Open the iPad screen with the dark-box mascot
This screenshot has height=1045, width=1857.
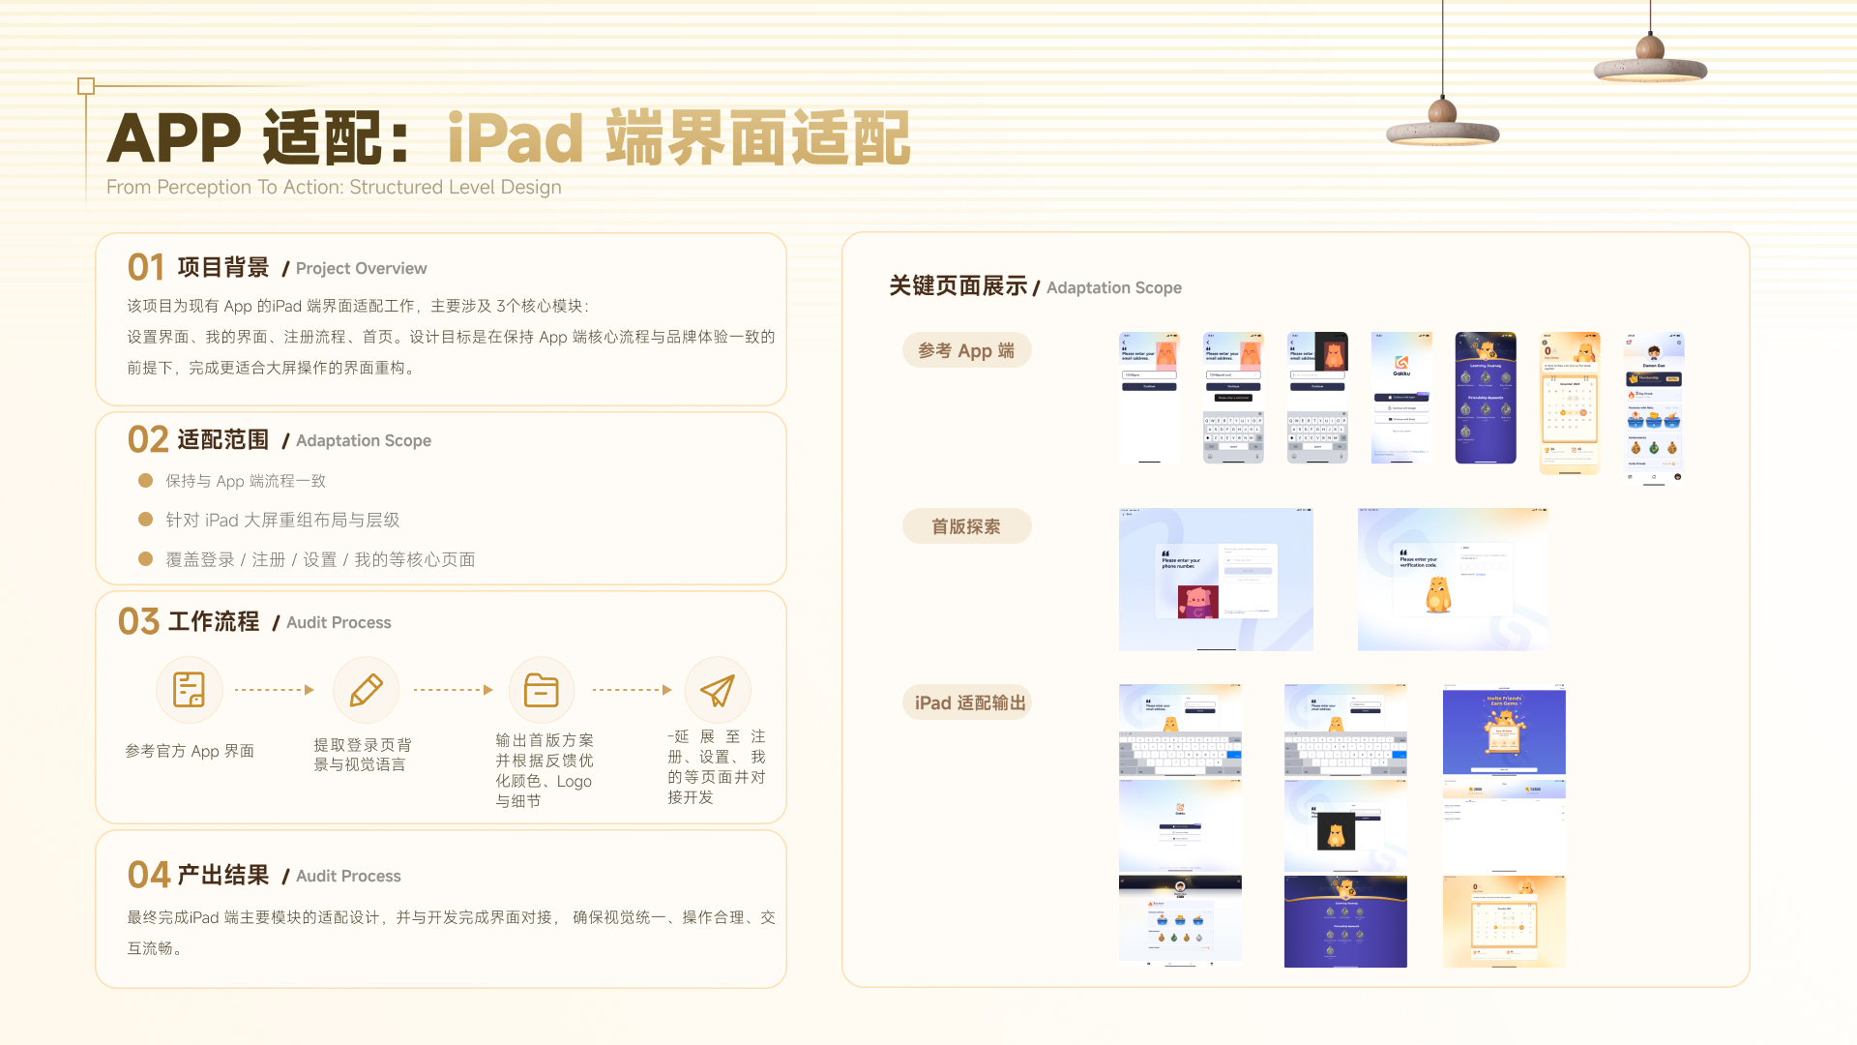tap(1345, 825)
